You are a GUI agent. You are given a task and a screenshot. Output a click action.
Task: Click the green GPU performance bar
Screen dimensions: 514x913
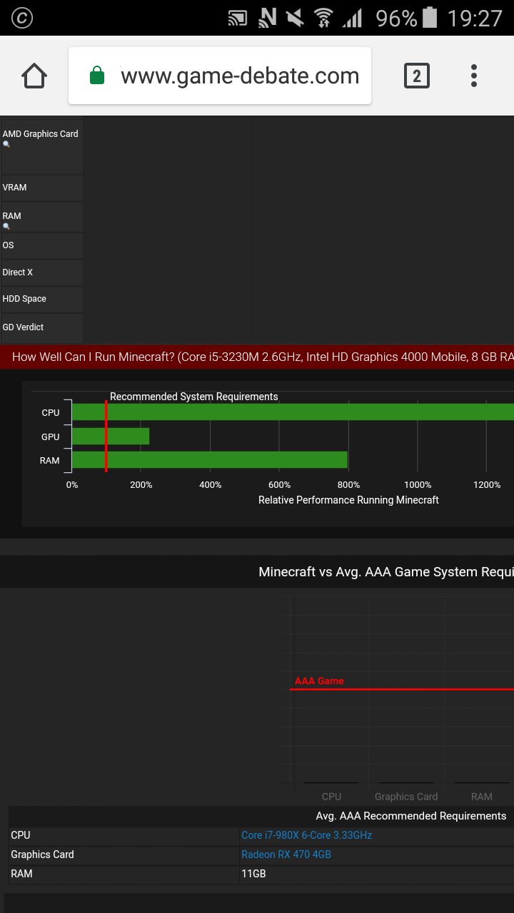[x=111, y=437]
